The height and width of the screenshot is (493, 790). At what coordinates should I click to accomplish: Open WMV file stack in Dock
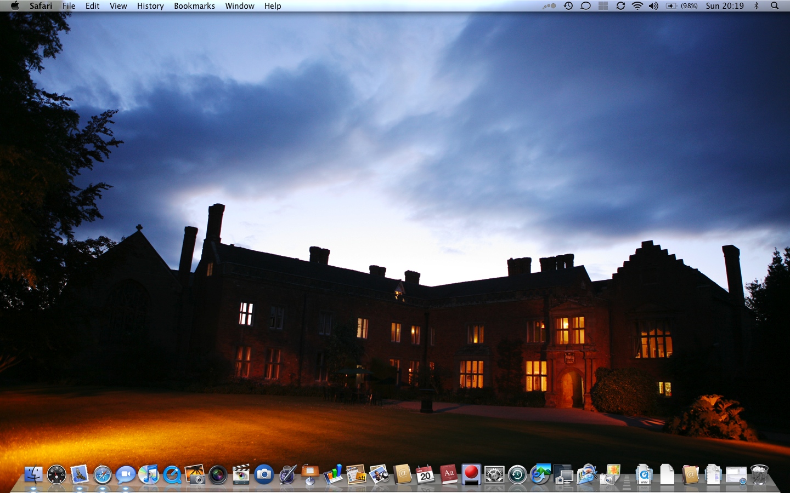click(x=644, y=474)
